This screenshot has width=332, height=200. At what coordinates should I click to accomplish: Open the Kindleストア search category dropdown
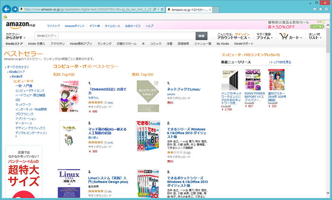46,36
